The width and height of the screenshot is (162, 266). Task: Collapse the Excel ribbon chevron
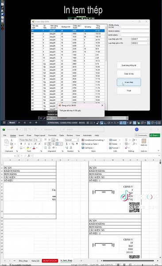pyautogui.click(x=158, y=151)
